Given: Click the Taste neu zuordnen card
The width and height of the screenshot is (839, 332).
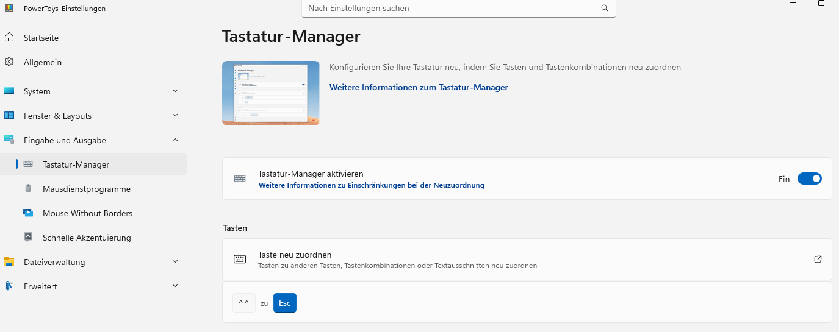Looking at the screenshot, I should point(527,260).
